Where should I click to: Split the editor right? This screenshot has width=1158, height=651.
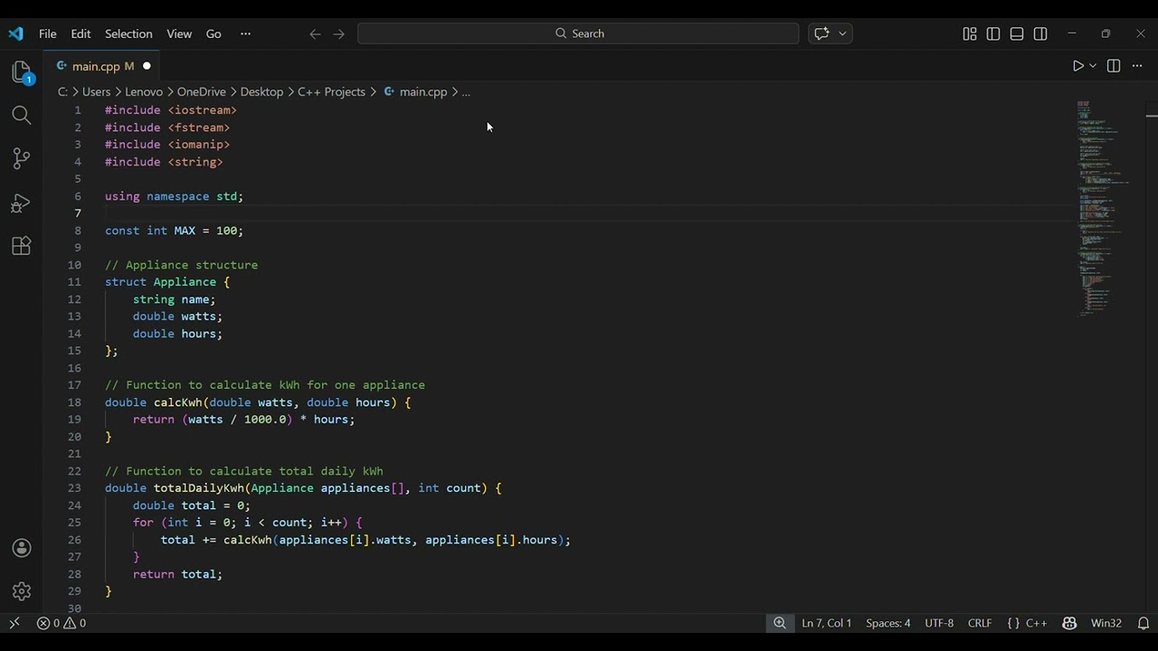[1114, 66]
